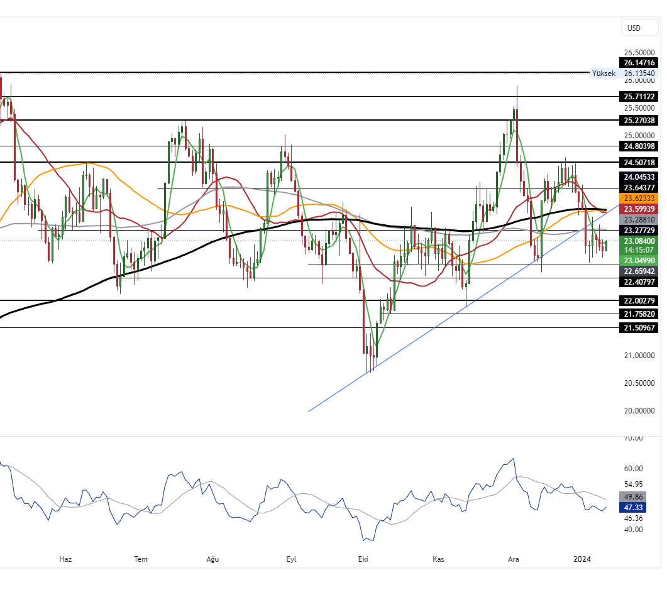The height and width of the screenshot is (590, 667).
Task: Click the 26.14716 horizontal line price label
Action: pyautogui.click(x=639, y=63)
